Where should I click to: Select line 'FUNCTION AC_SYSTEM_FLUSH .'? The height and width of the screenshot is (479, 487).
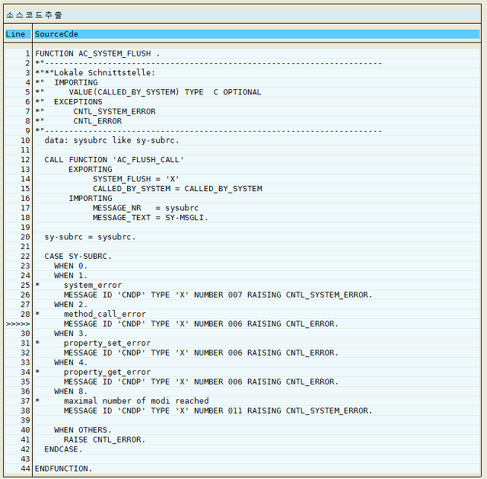[97, 54]
